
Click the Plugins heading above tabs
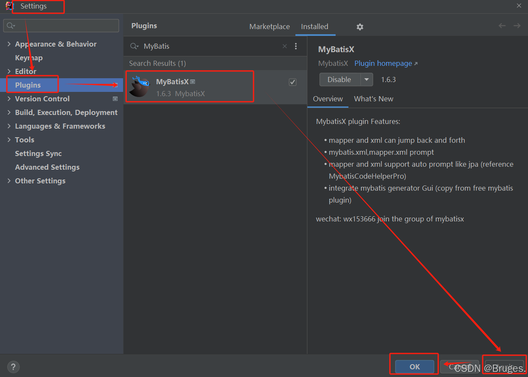[x=144, y=26]
